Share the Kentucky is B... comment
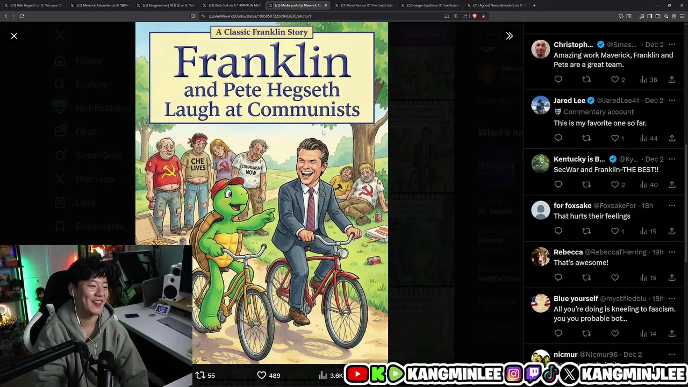 672,185
